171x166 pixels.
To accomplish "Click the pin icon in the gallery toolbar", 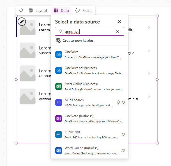I will 21,10.
